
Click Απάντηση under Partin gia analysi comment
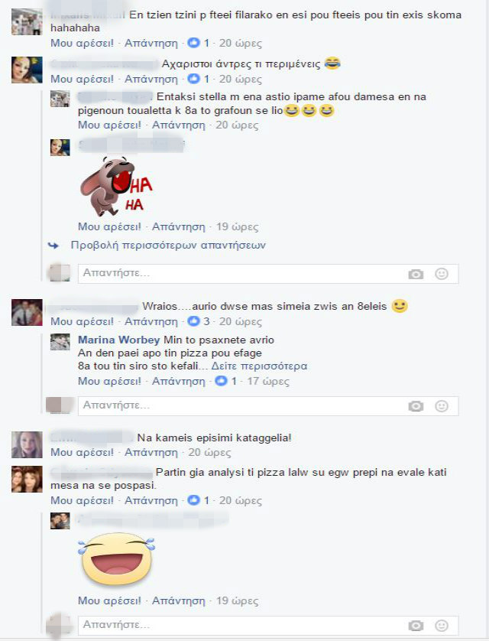click(151, 500)
